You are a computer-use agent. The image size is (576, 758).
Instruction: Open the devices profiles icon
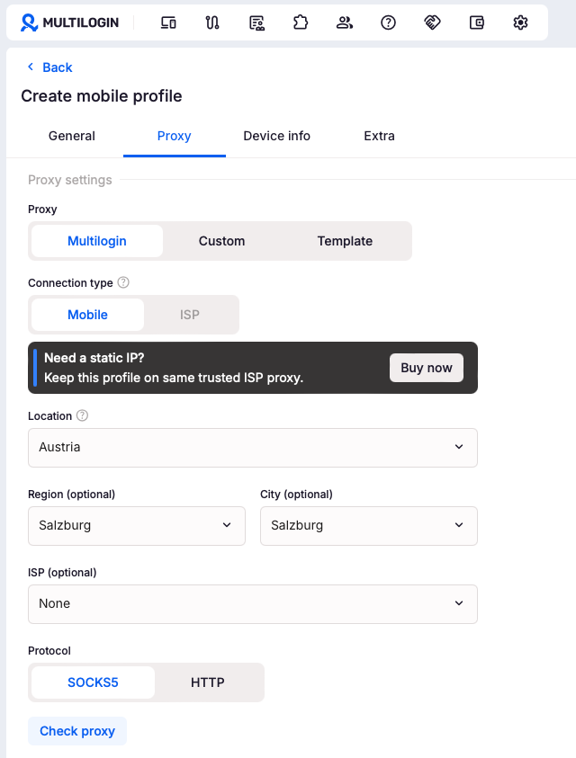click(x=168, y=22)
